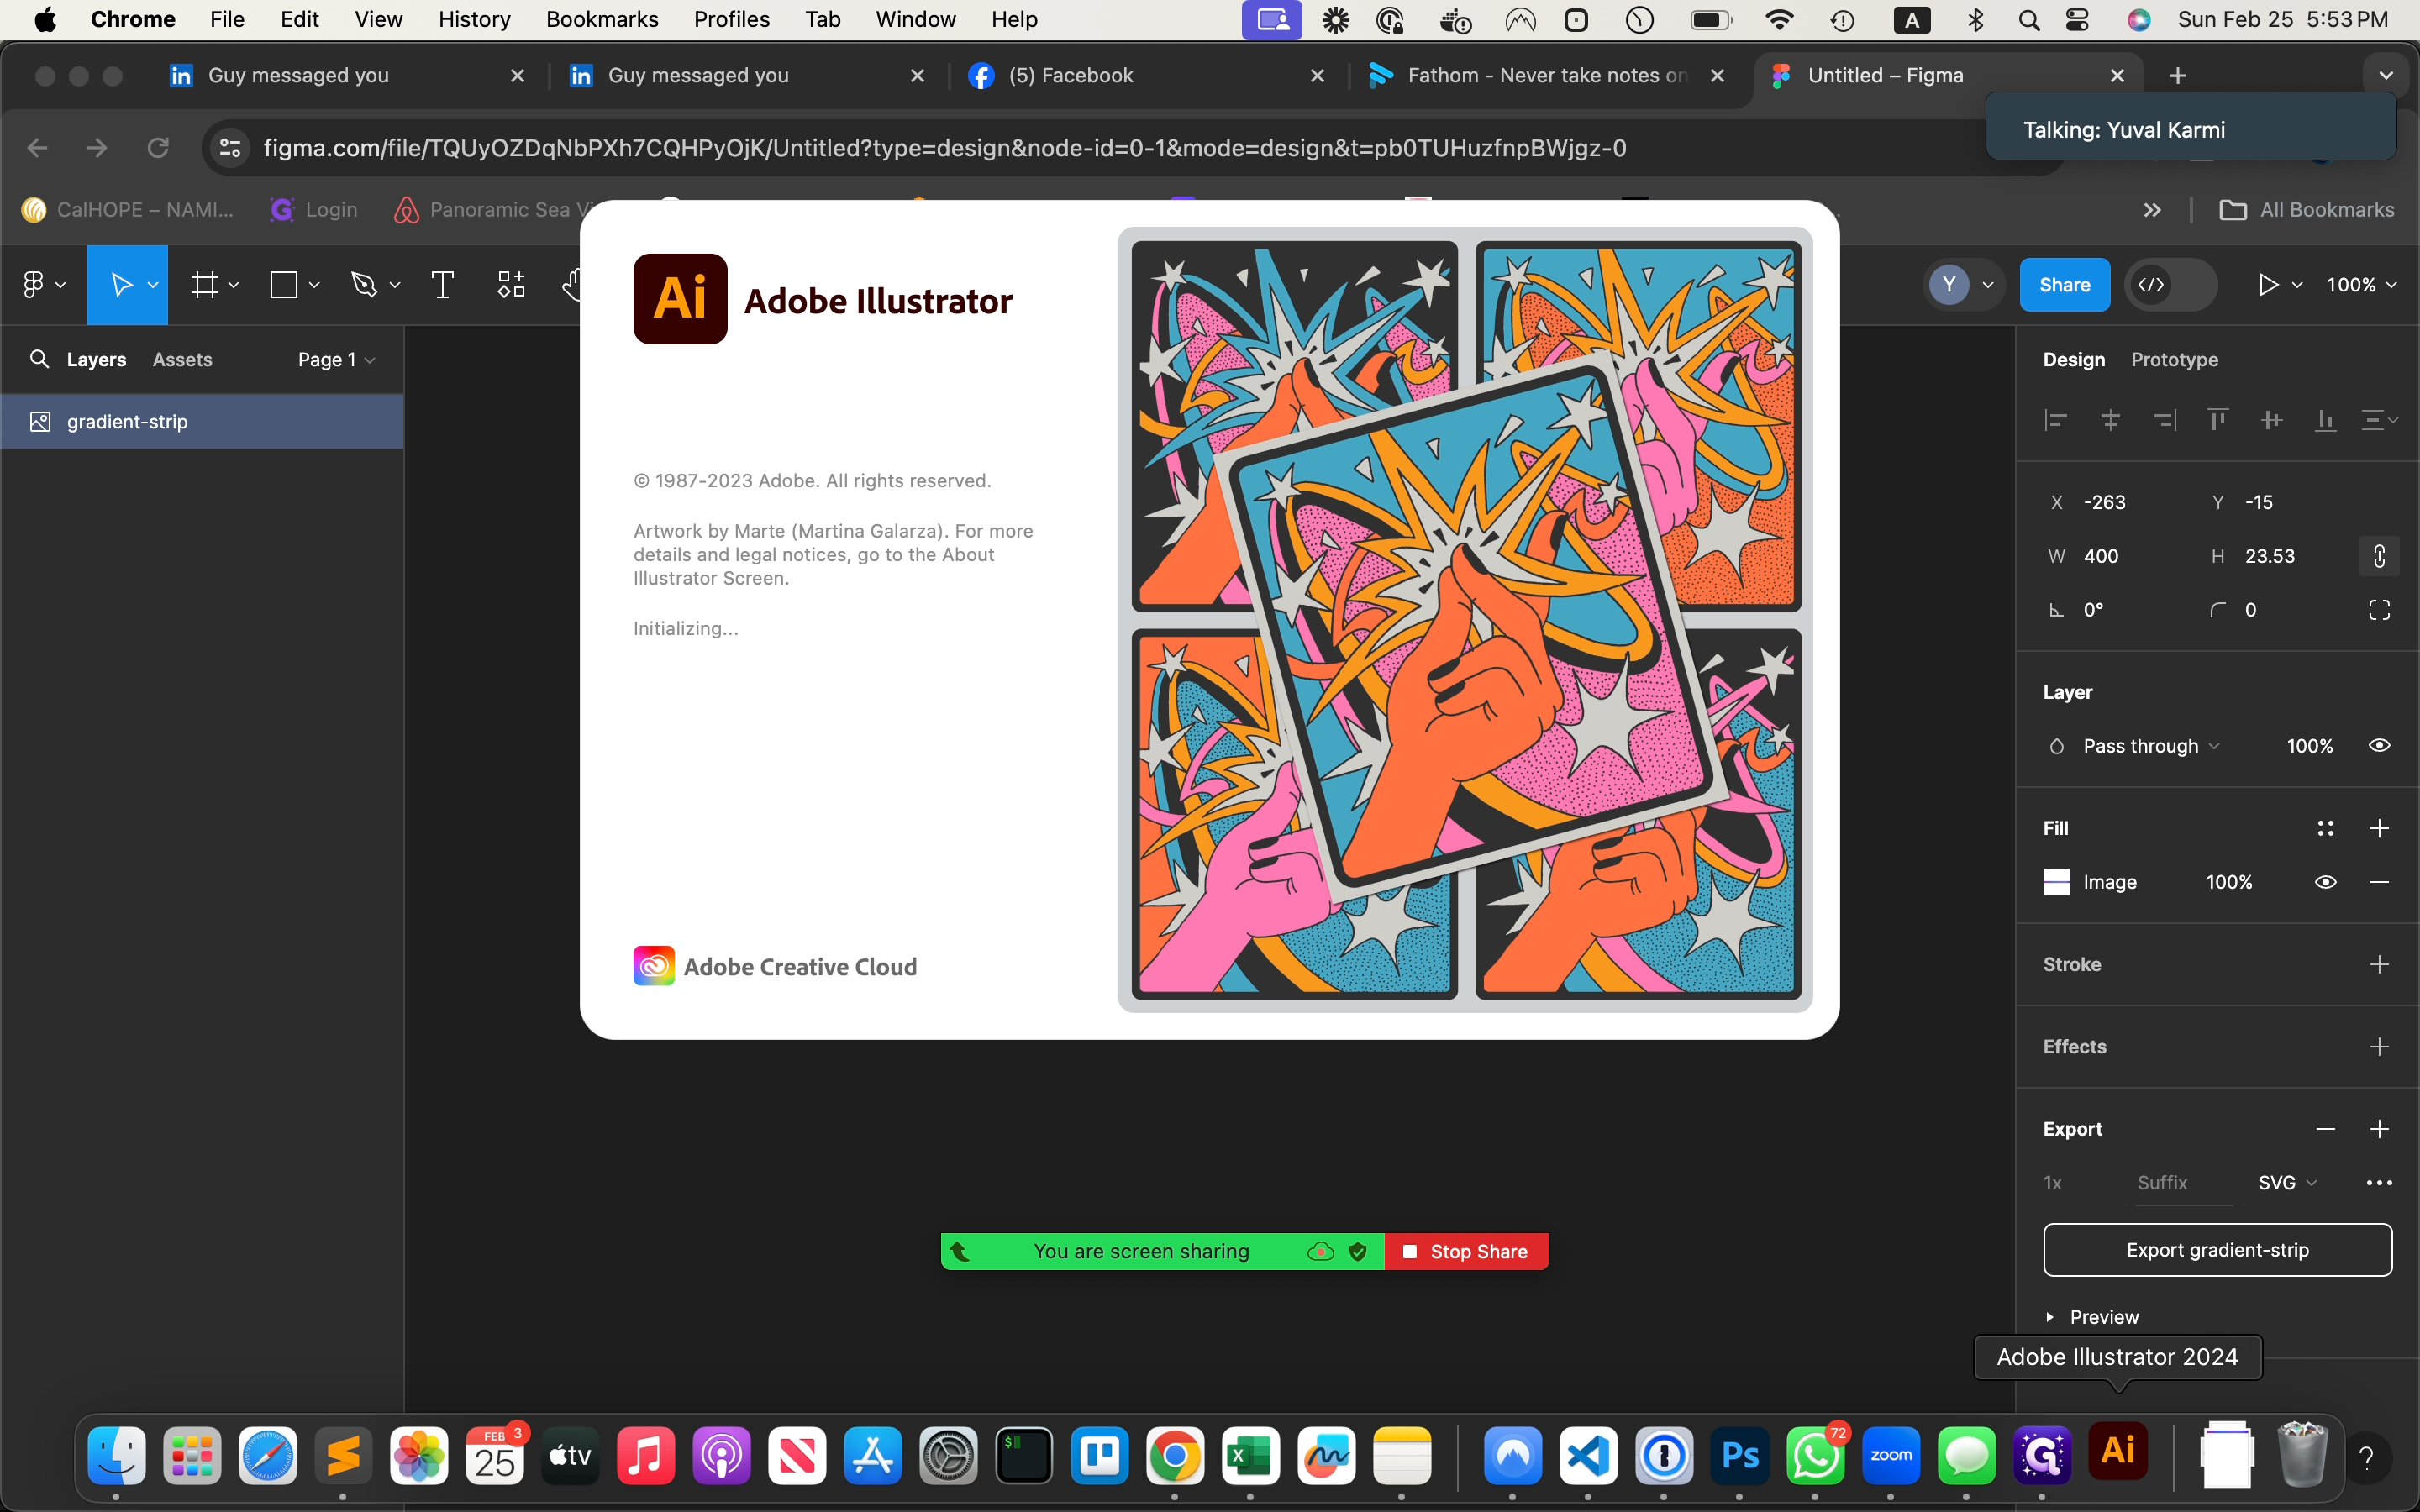2420x1512 pixels.
Task: Toggle layer visibility eye icon
Action: tap(2379, 746)
